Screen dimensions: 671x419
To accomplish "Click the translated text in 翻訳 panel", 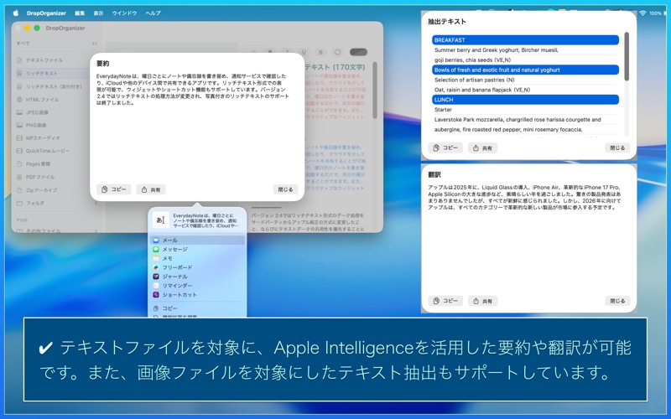I will tap(524, 198).
